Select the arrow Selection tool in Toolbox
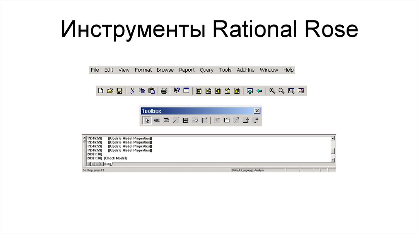The width and height of the screenshot is (419, 234). [x=147, y=120]
